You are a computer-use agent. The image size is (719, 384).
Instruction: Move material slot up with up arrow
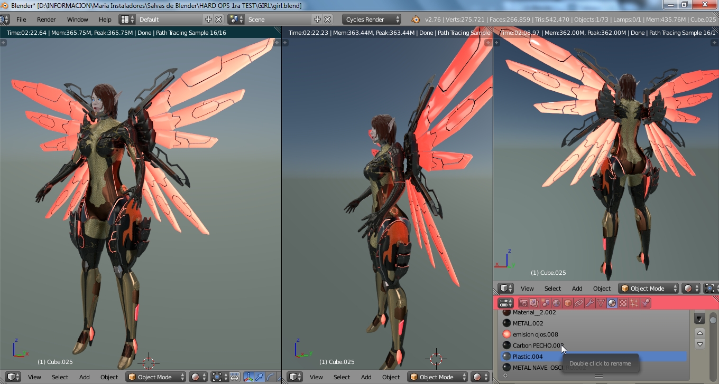[x=700, y=333]
